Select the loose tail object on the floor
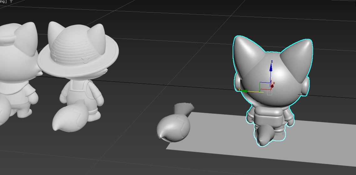Screen dimensions: 356x175 (x=174, y=123)
